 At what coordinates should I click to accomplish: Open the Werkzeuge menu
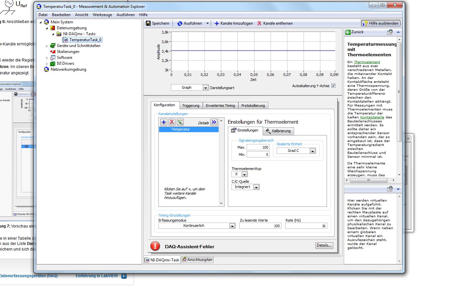(x=102, y=15)
